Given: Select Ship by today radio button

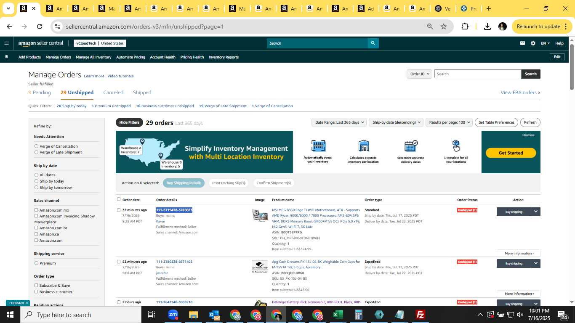Looking at the screenshot, I should pyautogui.click(x=36, y=181).
